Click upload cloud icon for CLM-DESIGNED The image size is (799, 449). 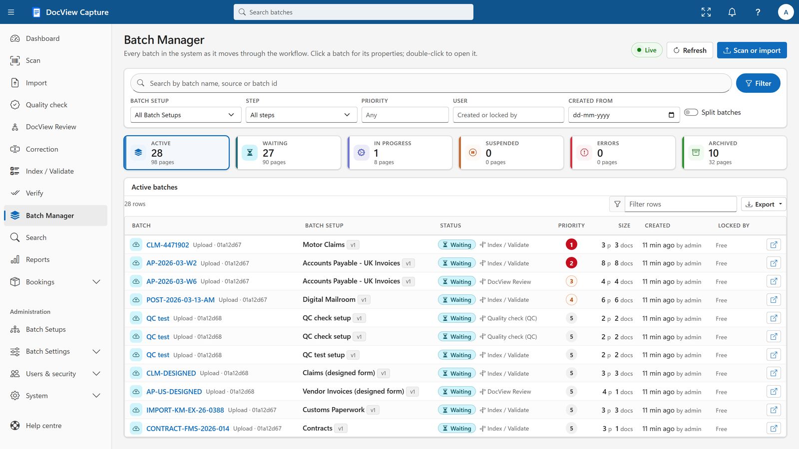pyautogui.click(x=136, y=373)
